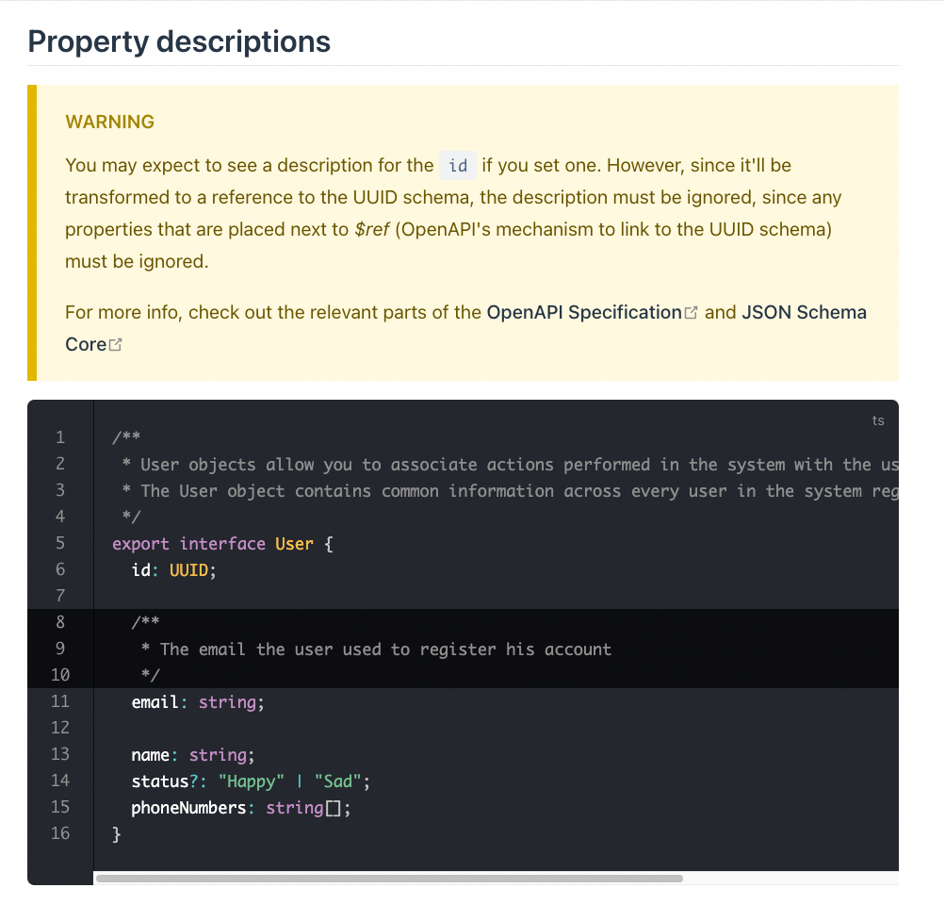Click line number 1 in code gutter
This screenshot has height=921, width=945.
[60, 436]
